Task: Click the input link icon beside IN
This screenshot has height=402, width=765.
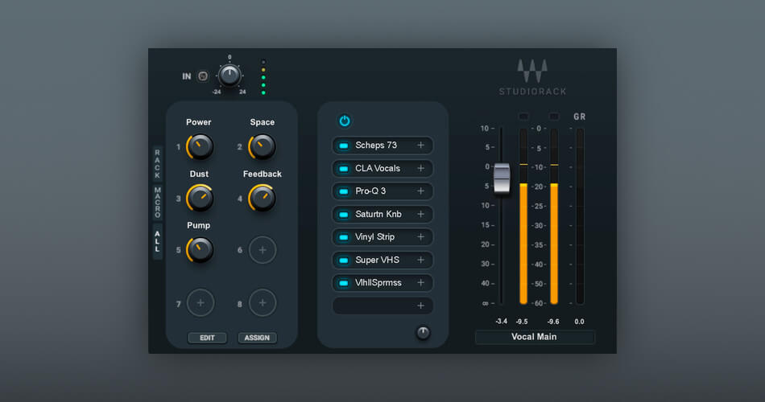Action: click(x=202, y=76)
